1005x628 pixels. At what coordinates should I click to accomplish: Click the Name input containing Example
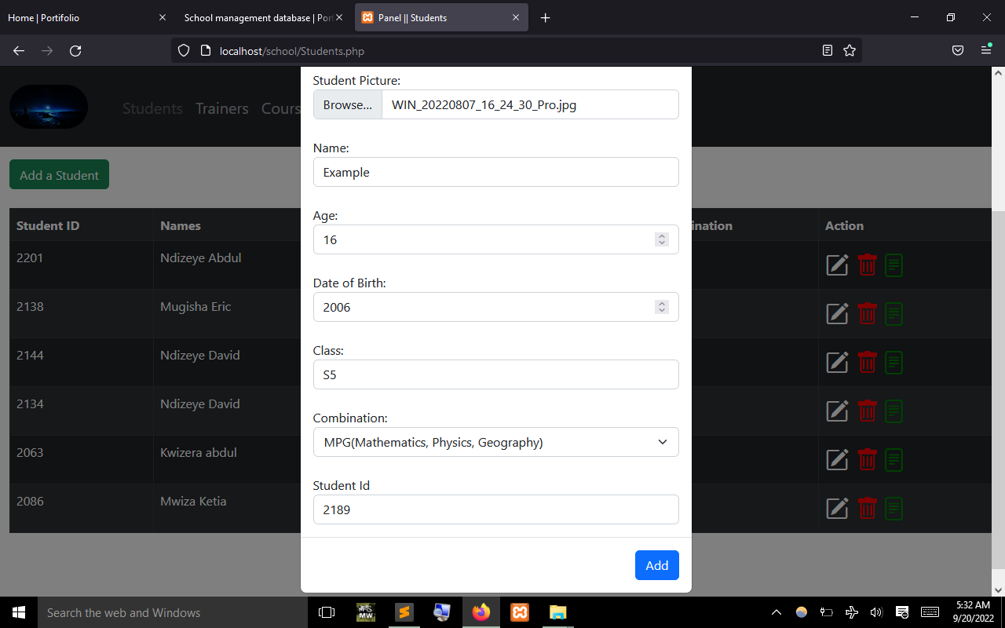[495, 172]
